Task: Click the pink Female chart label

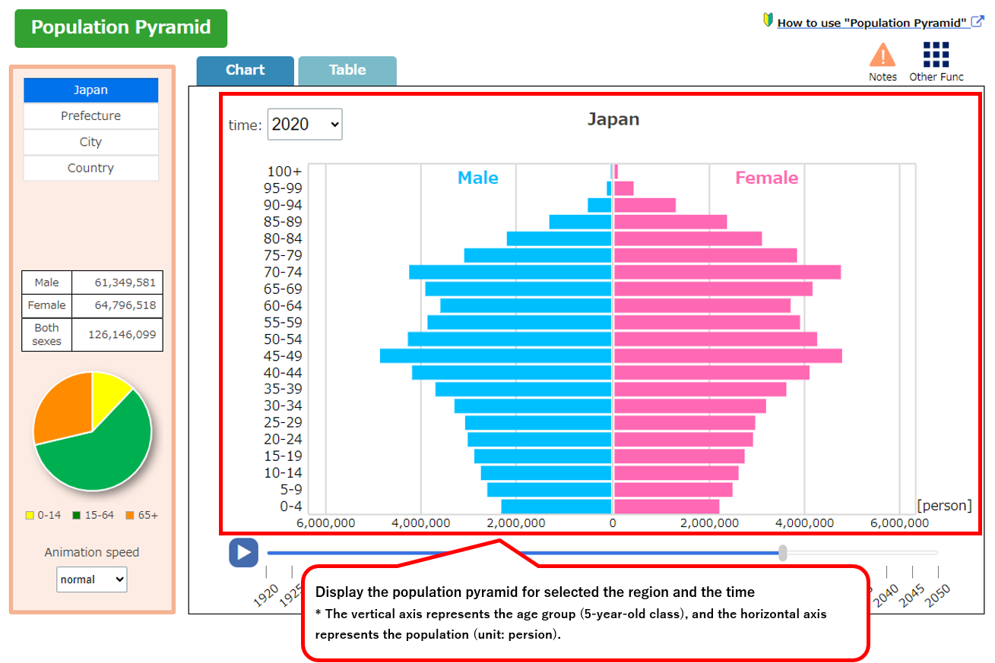Action: [x=767, y=178]
